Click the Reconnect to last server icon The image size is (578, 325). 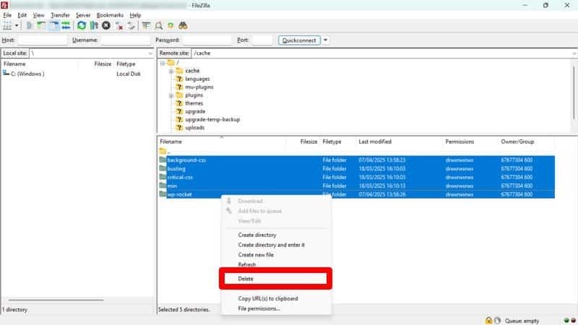click(131, 26)
